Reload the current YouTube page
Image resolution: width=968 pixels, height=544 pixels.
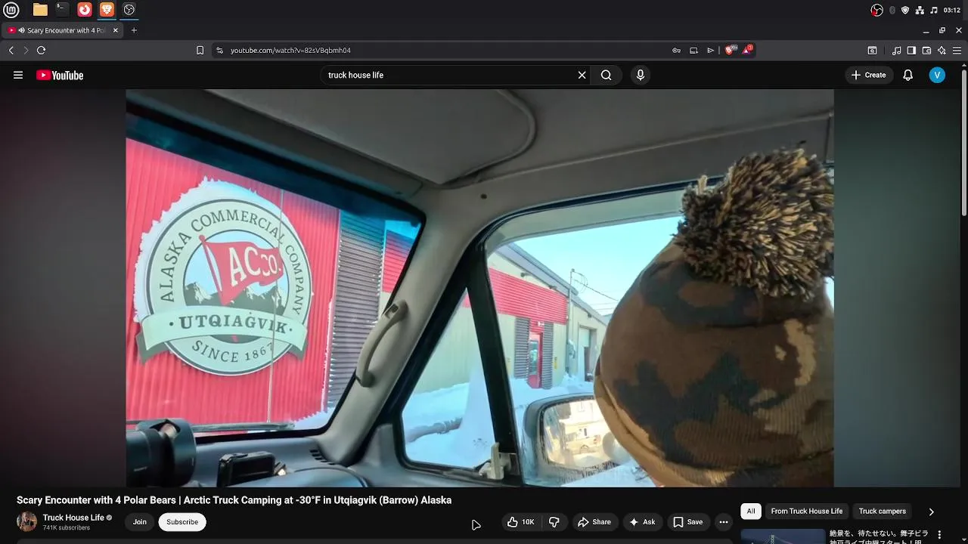[41, 50]
